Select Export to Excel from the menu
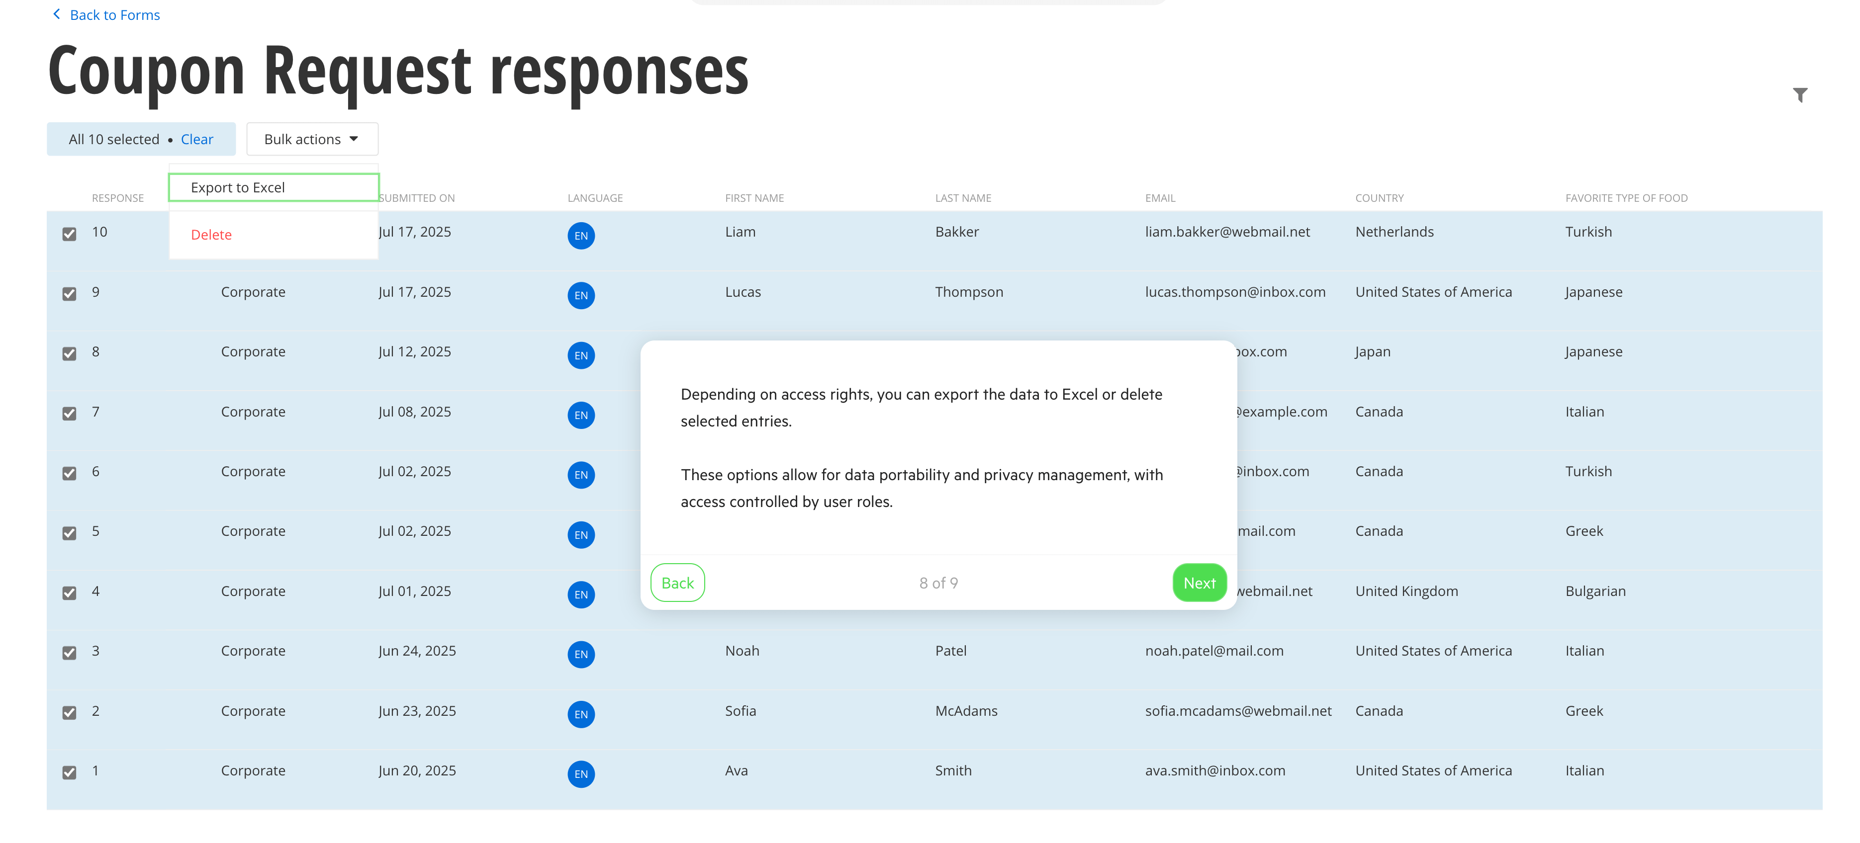The image size is (1860, 843). (x=238, y=187)
